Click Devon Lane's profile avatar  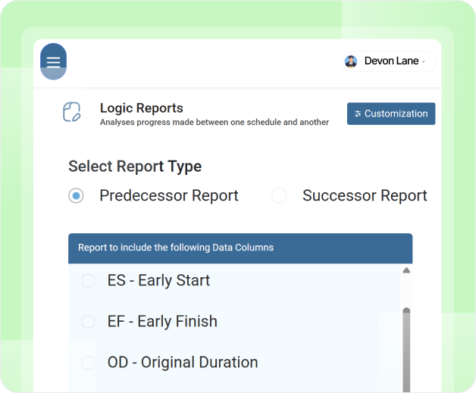(x=351, y=61)
